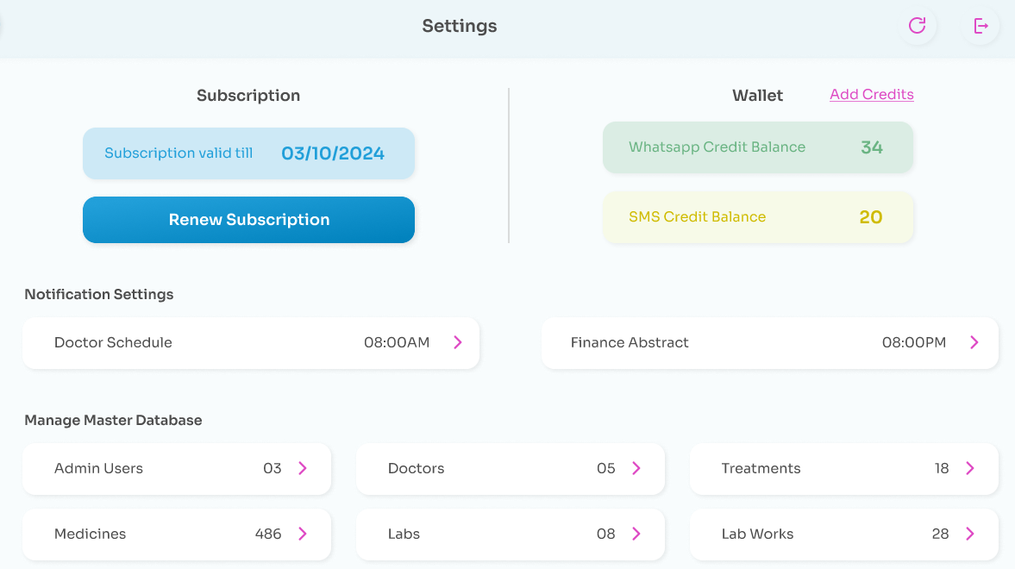Open Admin Users chevron arrow

click(x=303, y=468)
